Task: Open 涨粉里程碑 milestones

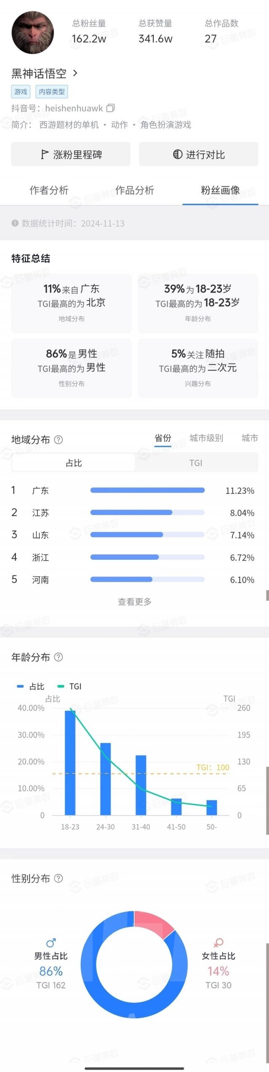Action: coord(71,154)
